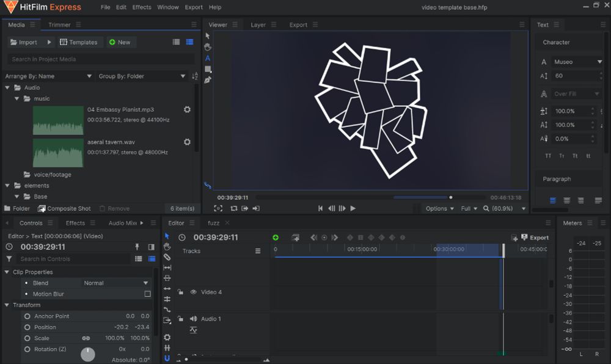The height and width of the screenshot is (364, 611).
Task: Click the Search in Project Media field
Action: point(101,59)
